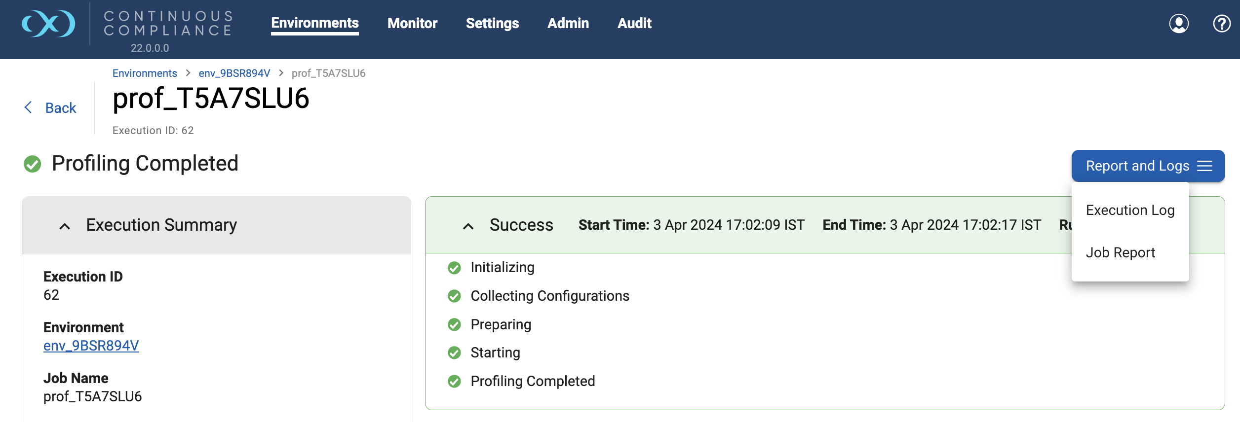Image resolution: width=1240 pixels, height=422 pixels.
Task: Go to the Audit tab
Action: [634, 23]
